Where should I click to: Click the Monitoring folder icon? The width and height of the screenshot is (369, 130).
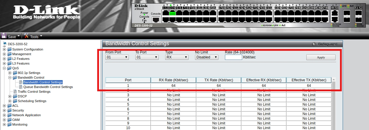point(9,124)
